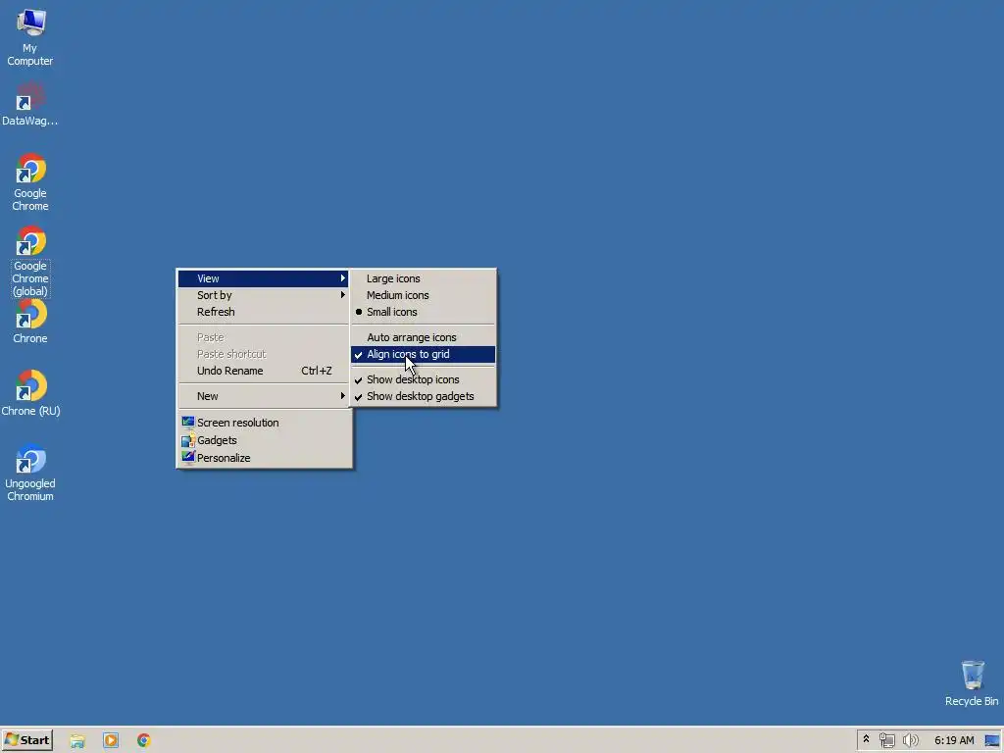Image resolution: width=1004 pixels, height=753 pixels.
Task: Open the My Computer desktop icon
Action: [x=30, y=37]
